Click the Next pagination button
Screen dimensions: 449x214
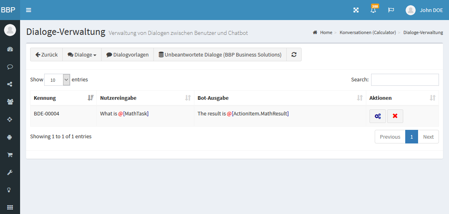point(429,137)
